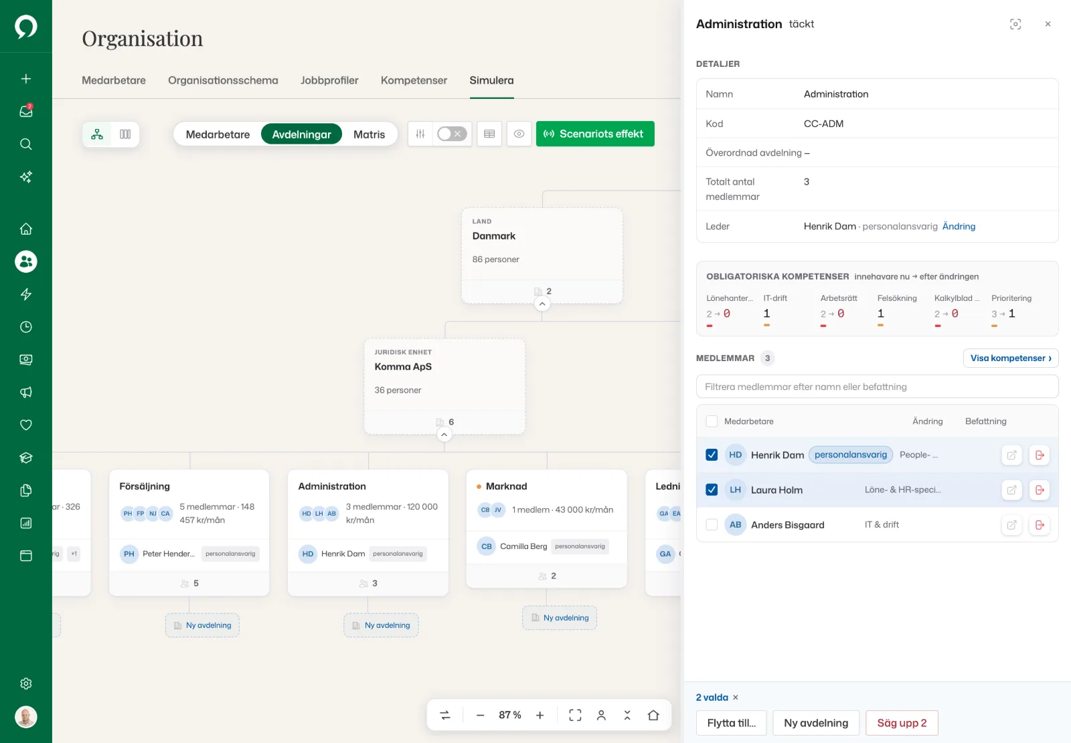Toggle visibility with the eye icon
Image resolution: width=1071 pixels, height=743 pixels.
click(519, 134)
